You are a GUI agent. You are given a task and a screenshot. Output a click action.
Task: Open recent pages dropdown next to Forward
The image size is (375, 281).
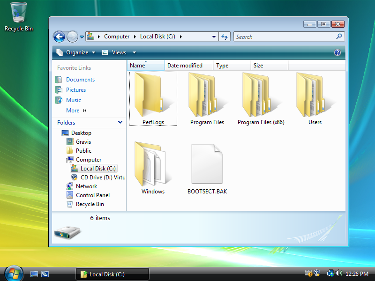(x=82, y=37)
